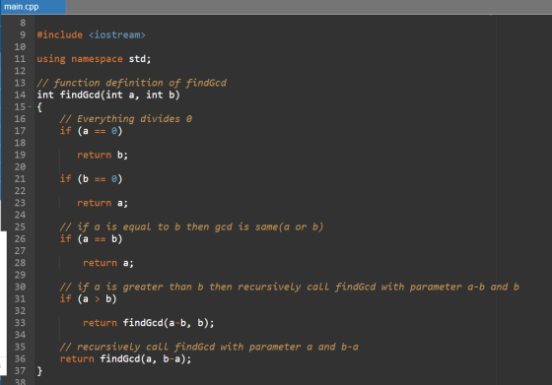Click line number 26 in the gutter
The width and height of the screenshot is (552, 385).
pyautogui.click(x=20, y=239)
